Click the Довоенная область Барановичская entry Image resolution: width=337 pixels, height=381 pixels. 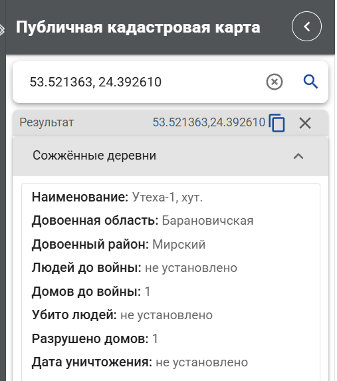click(x=143, y=221)
